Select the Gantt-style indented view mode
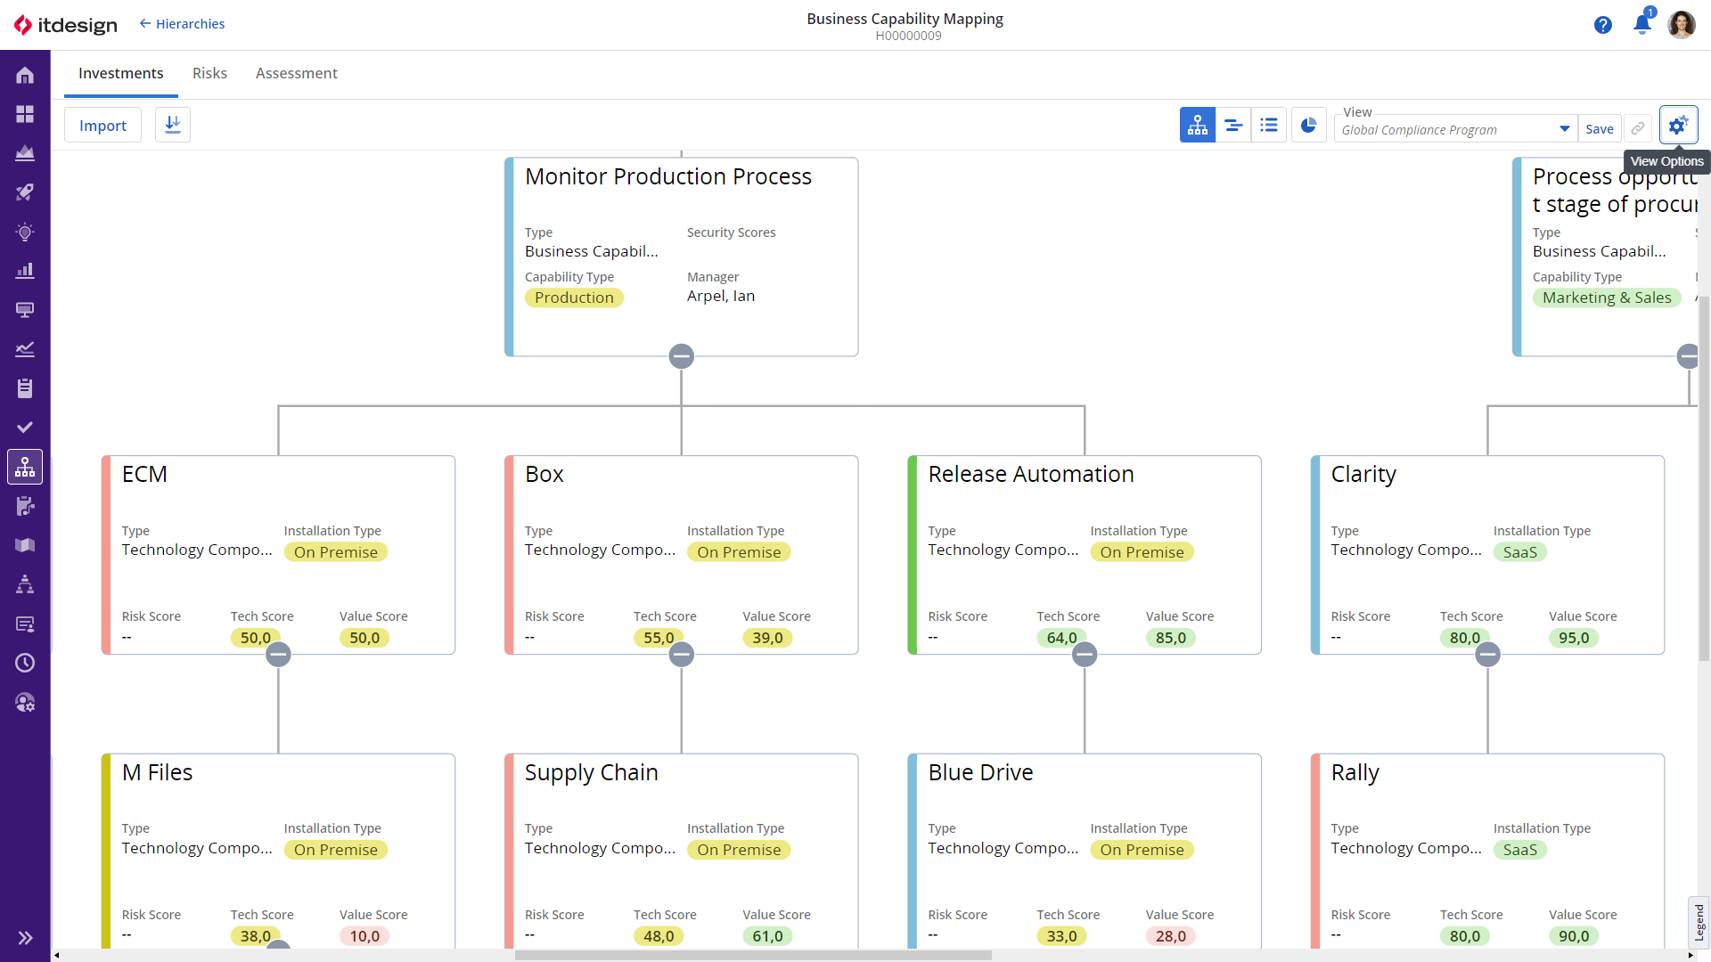The height and width of the screenshot is (962, 1711). point(1233,126)
